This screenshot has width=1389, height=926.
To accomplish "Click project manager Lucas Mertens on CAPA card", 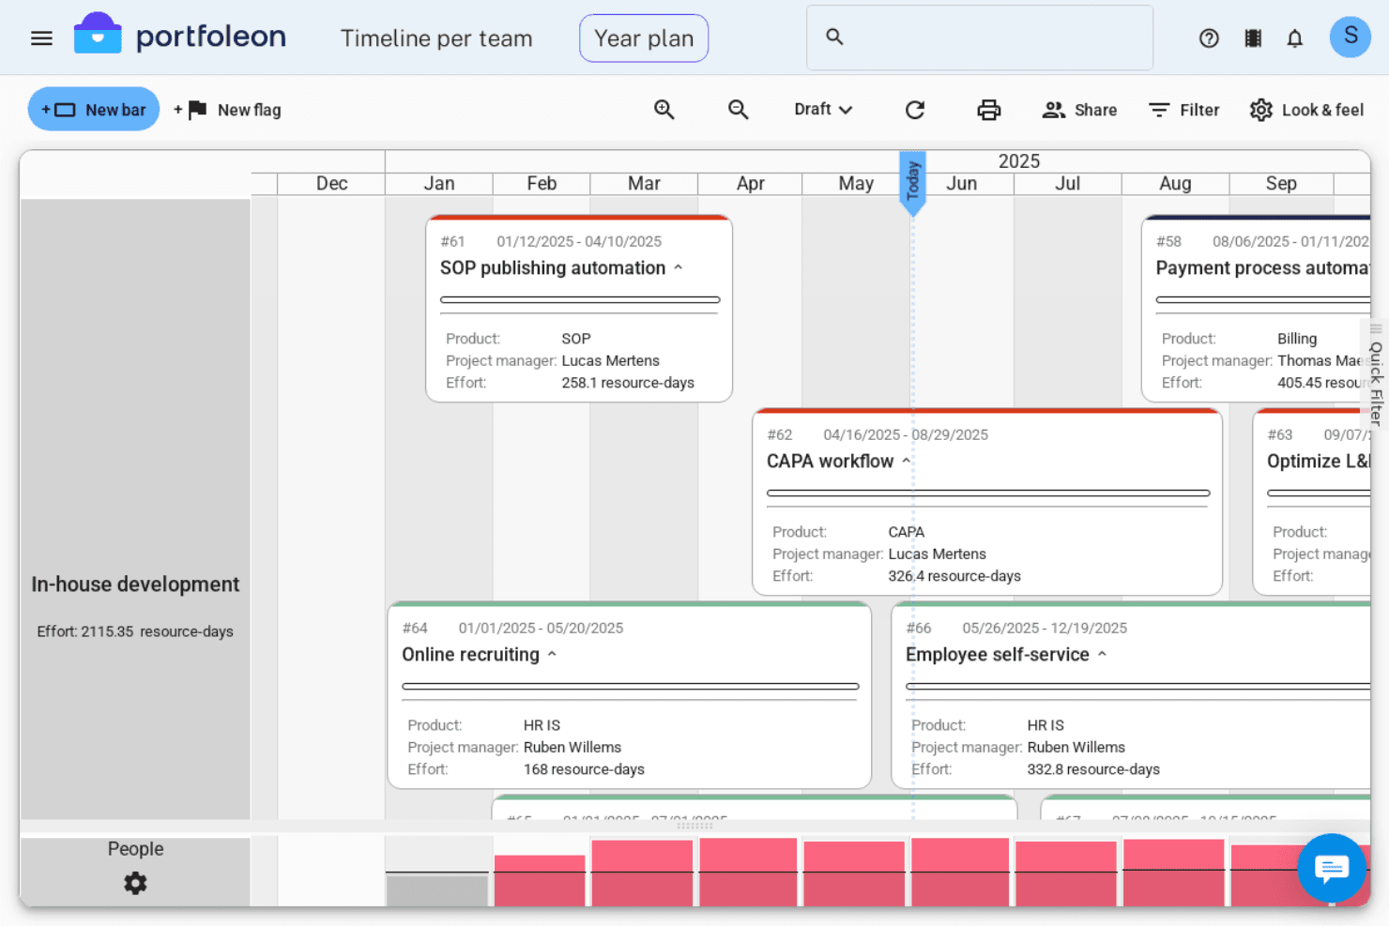I will point(938,554).
